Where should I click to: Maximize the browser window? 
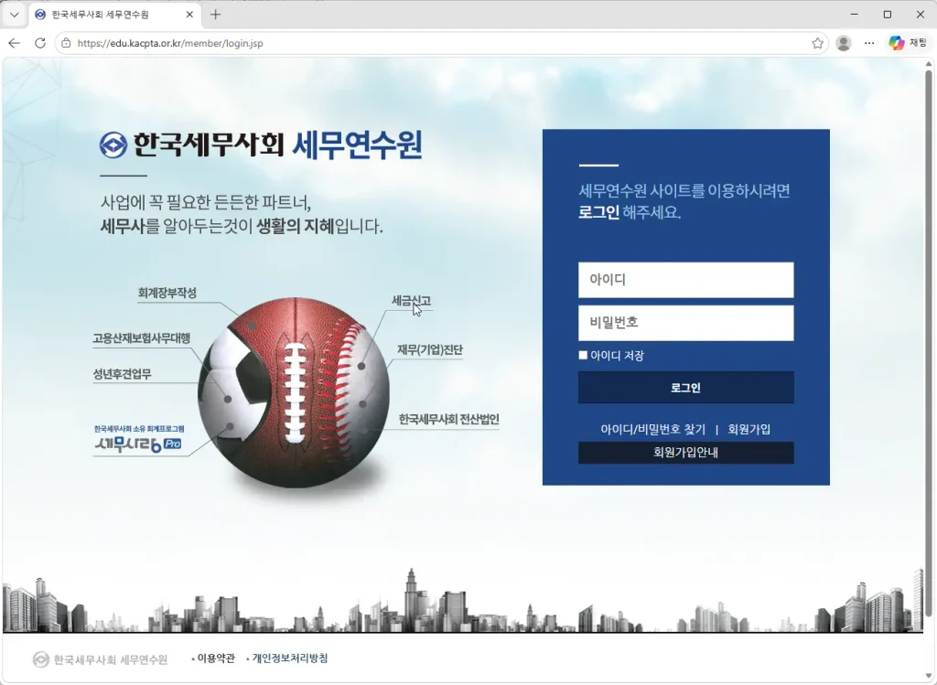click(x=888, y=15)
